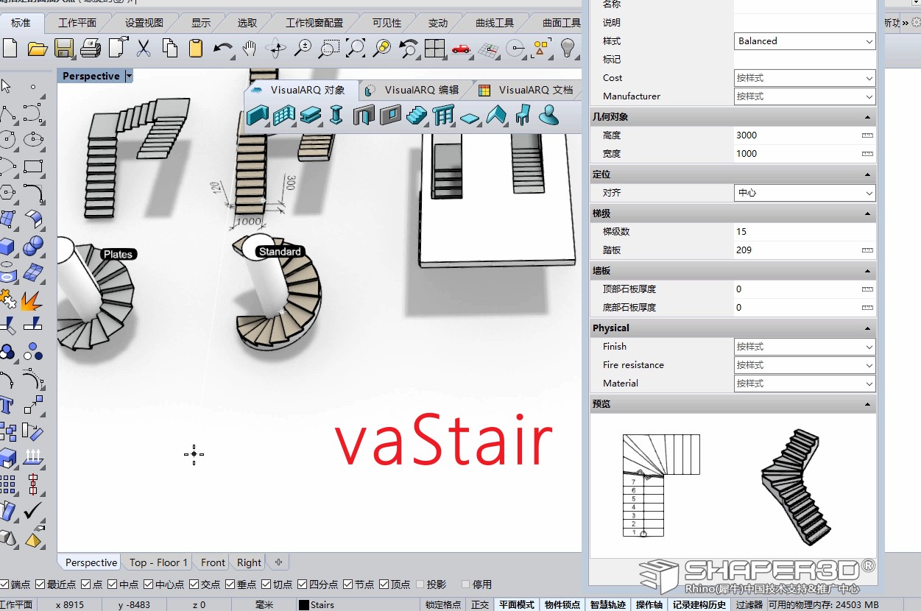
Task: Switch to the 设置视图 toolbar tab
Action: 144,23
